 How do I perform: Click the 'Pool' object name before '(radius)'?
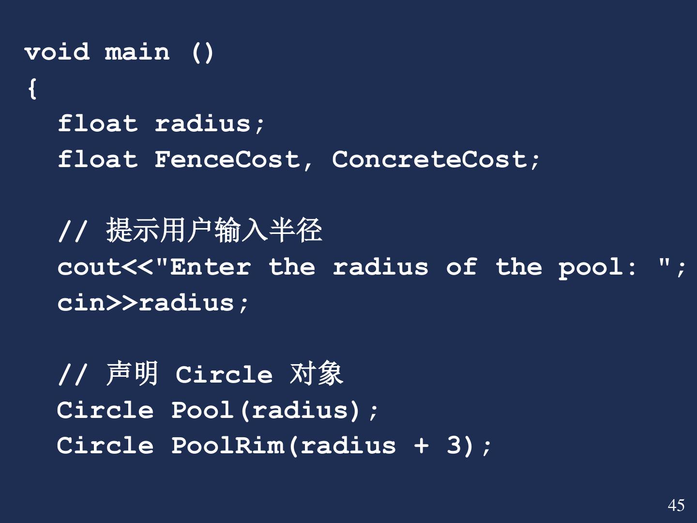pos(203,410)
